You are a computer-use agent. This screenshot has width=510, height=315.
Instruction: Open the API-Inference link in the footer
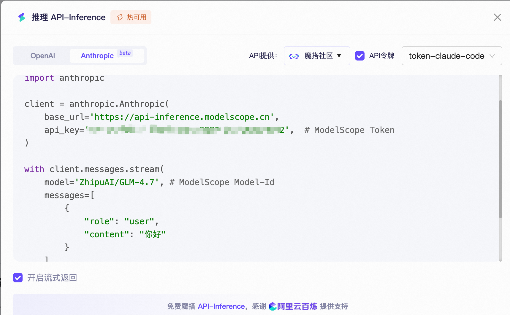221,306
